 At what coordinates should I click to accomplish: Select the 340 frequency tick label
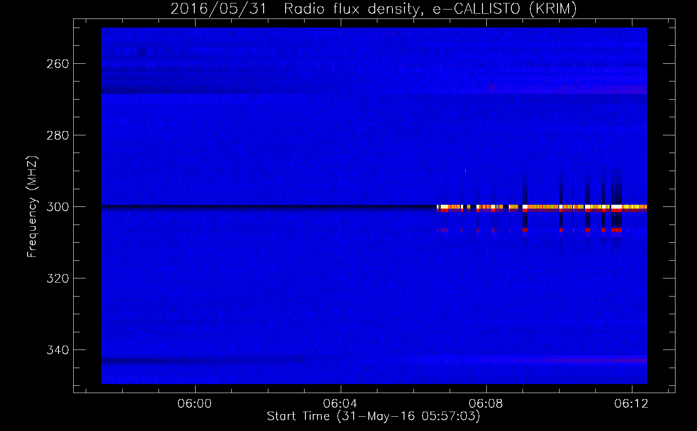click(x=57, y=350)
